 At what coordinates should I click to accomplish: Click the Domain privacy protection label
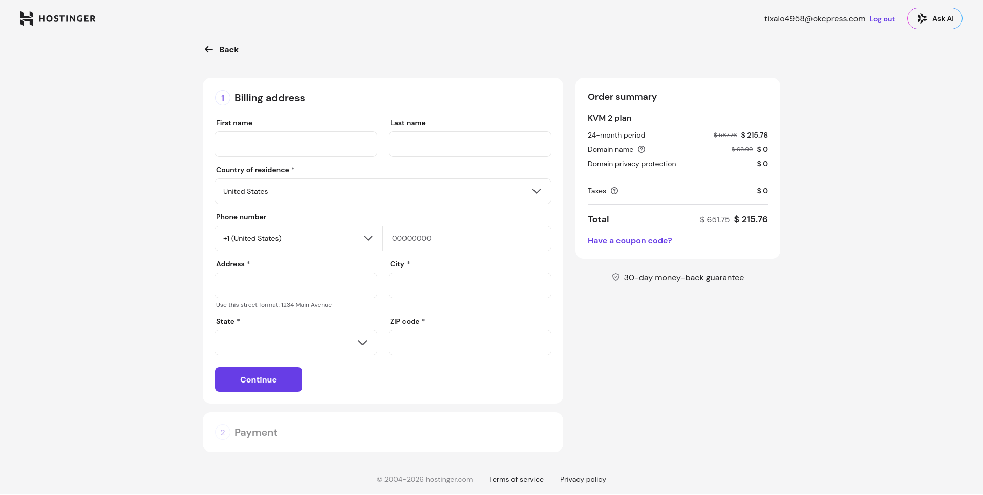632,164
